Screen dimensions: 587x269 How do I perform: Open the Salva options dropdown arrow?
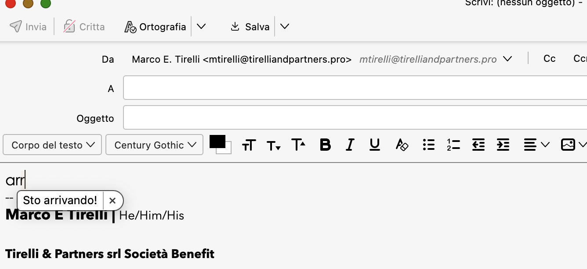[x=285, y=27]
